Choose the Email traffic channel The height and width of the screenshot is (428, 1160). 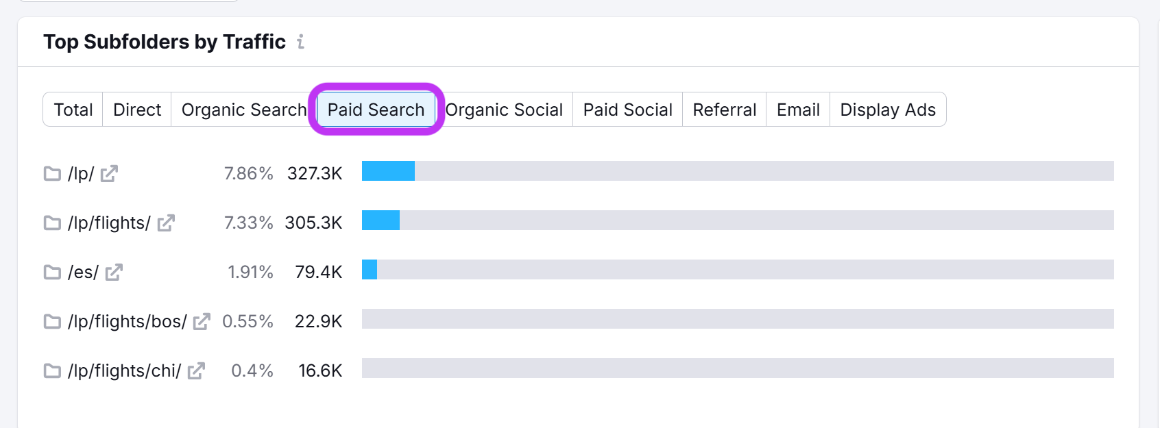[797, 109]
